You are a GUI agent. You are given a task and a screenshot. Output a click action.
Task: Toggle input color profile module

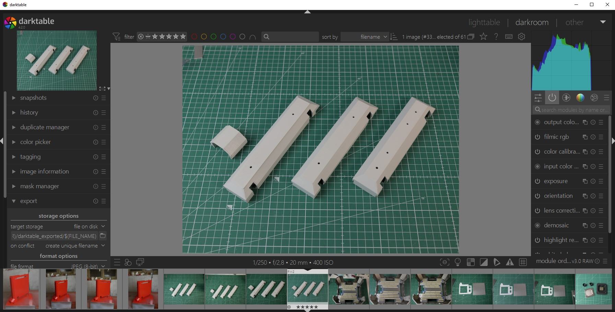pyautogui.click(x=537, y=167)
